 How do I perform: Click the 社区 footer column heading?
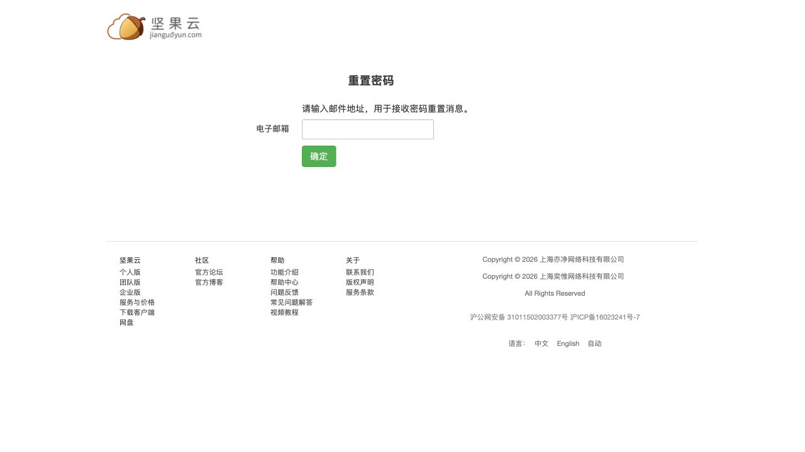[x=202, y=261]
